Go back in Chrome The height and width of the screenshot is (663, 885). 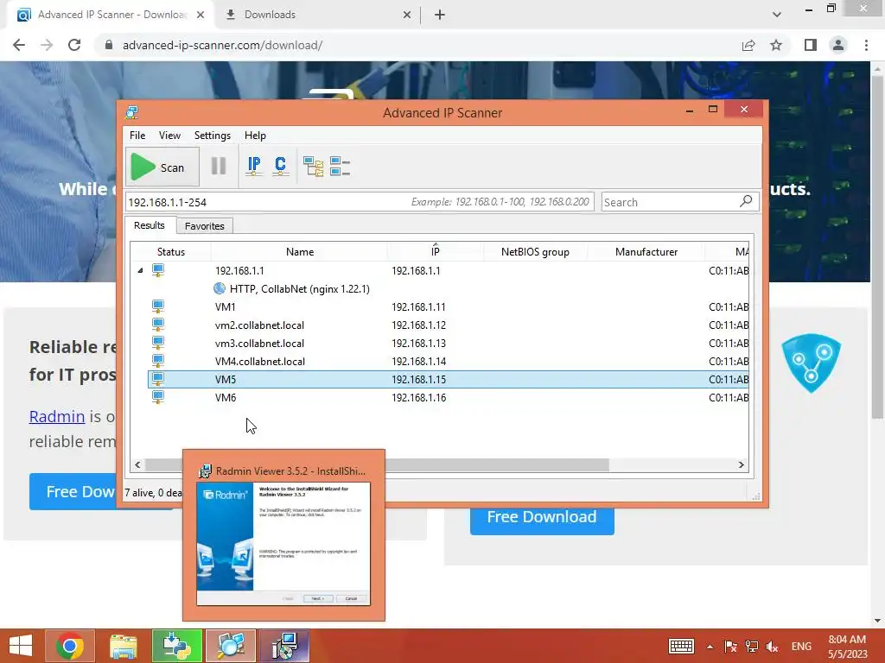[x=19, y=45]
